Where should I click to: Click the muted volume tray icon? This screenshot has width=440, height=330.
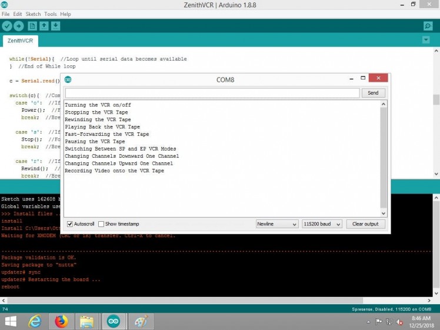399,322
